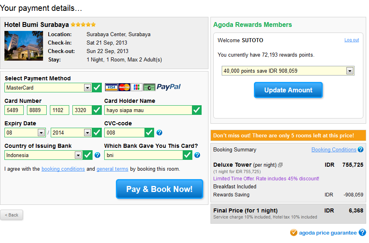This screenshot has height=243, width=369.
Task: Click the Visa card logo
Action: pos(111,87)
